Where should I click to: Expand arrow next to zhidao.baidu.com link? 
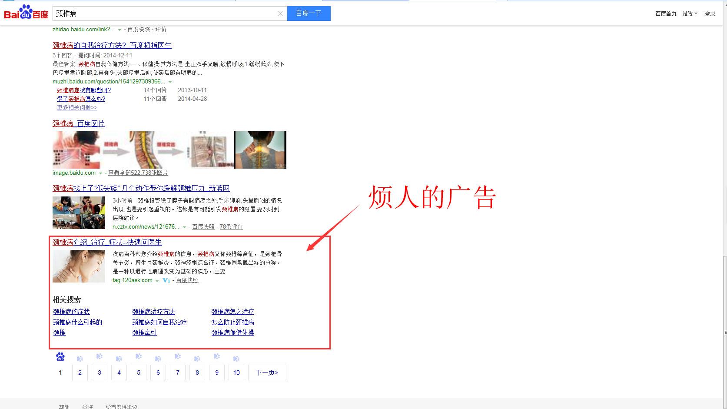click(x=120, y=30)
